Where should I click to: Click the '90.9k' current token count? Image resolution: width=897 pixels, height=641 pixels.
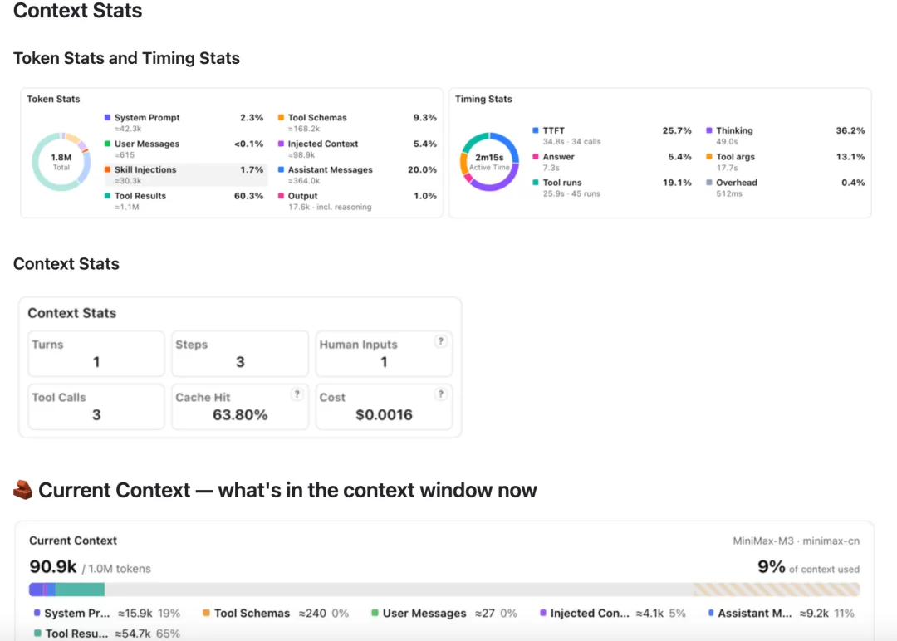point(52,566)
